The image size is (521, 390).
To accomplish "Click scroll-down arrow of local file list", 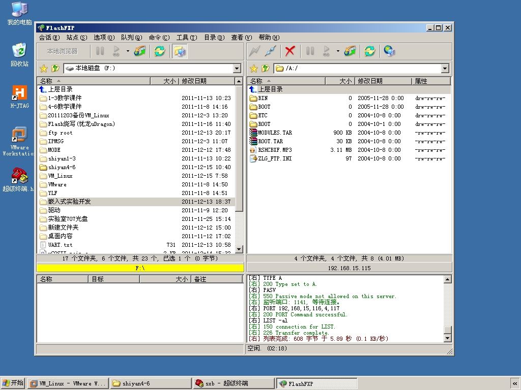I will point(239,249).
